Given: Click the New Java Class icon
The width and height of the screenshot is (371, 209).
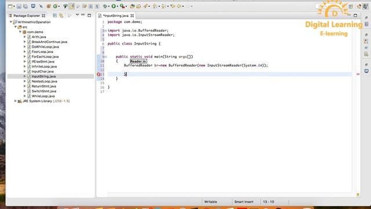Looking at the screenshot, I should [56, 6].
